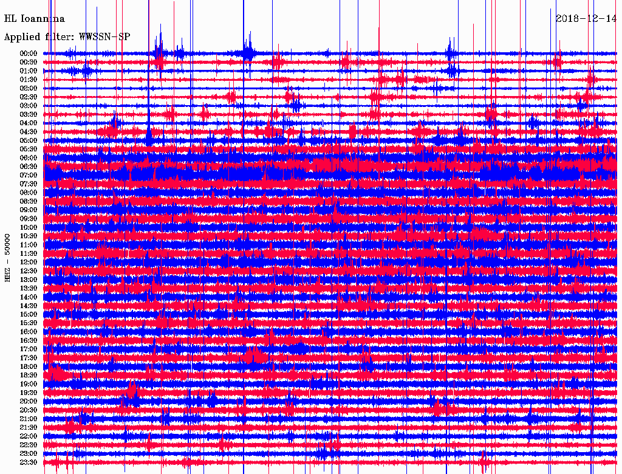Click the 2018-12-14 date label
Screen dimensions: 622x474
click(x=586, y=18)
